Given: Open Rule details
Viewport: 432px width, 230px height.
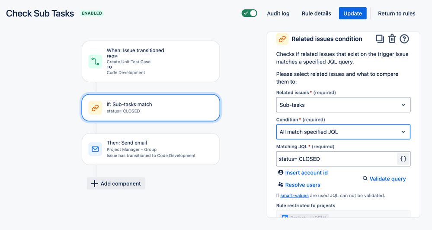Looking at the screenshot, I should tap(316, 13).
